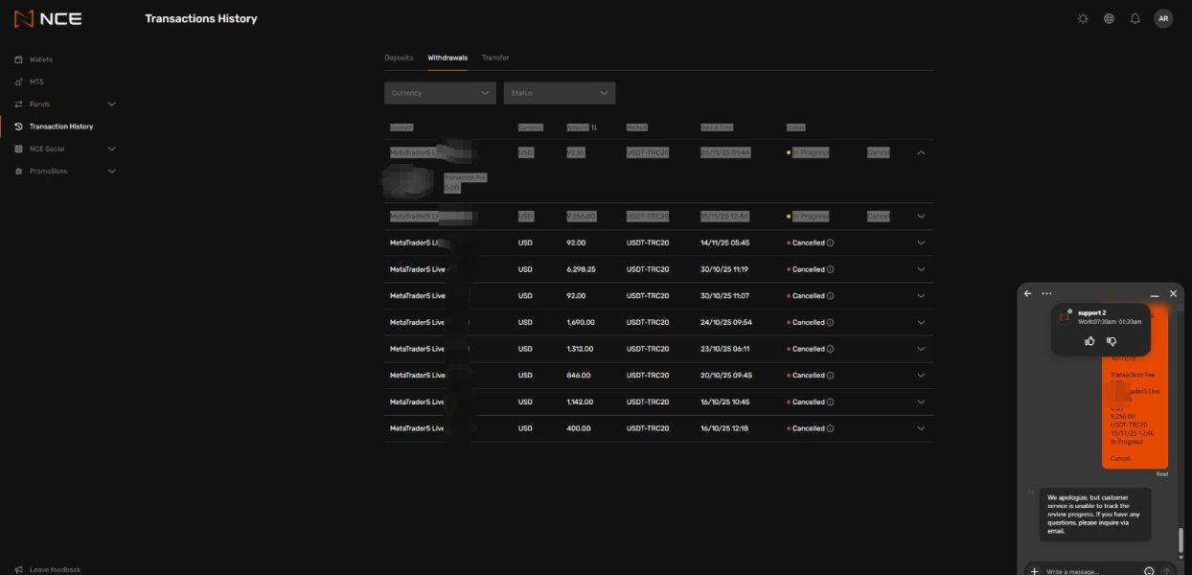Image resolution: width=1192 pixels, height=575 pixels.
Task: Open the chat options three-dot menu
Action: 1046,293
